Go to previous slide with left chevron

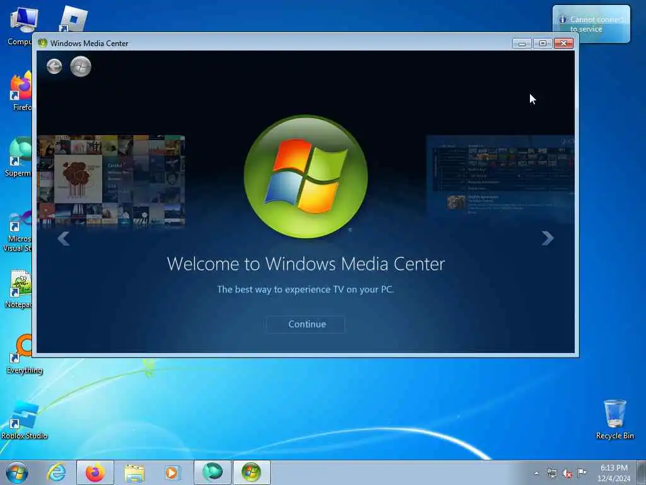point(64,238)
